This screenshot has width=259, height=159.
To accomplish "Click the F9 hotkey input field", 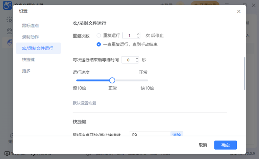I will coord(150,134).
